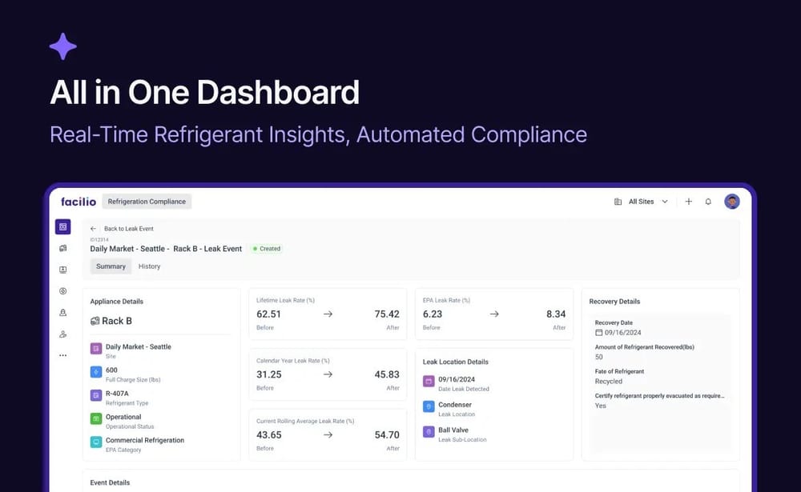Click the purple calendar icon for Date Leak Detected

429,381
